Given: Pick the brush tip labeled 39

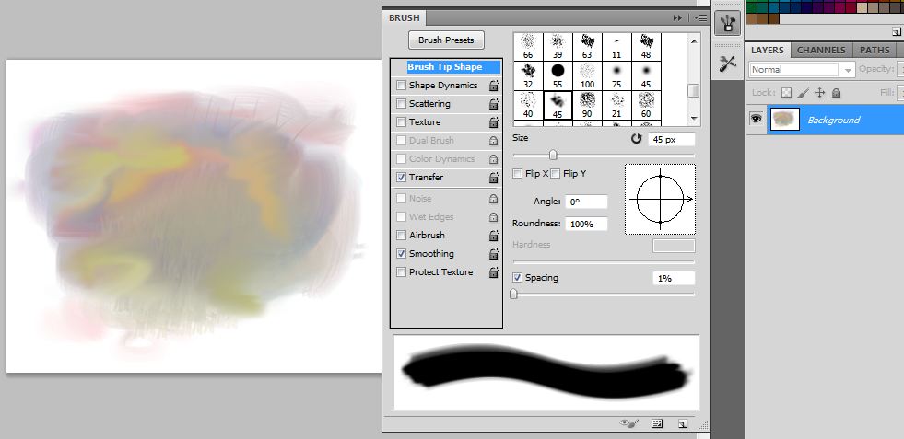Looking at the screenshot, I should (558, 47).
